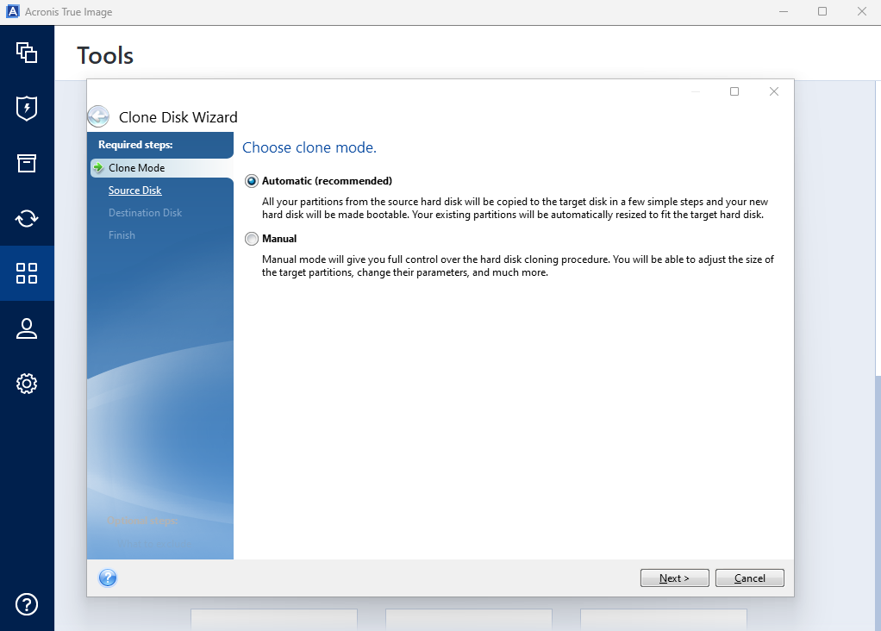
Task: Open the Sync section in sidebar
Action: 27,218
